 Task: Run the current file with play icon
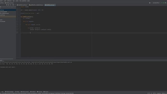[162, 3]
